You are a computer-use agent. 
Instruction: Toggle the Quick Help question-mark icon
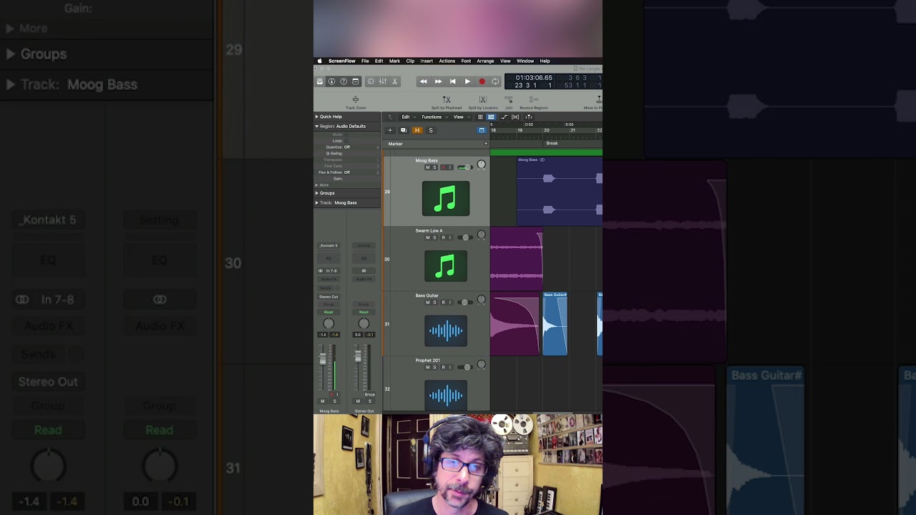tap(343, 82)
